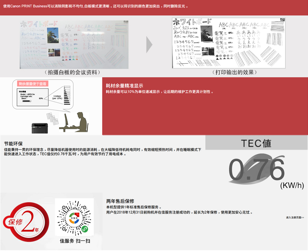
Task: Click the pink 剩余墨量便于查看 label
Action: 32,84
